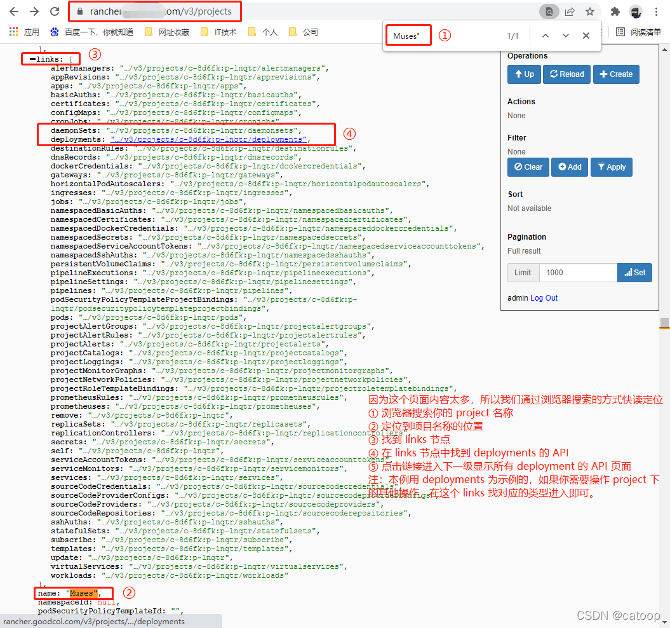This screenshot has width=670, height=628.
Task: Click the page vertical scrollbar thumb
Action: tap(664, 323)
